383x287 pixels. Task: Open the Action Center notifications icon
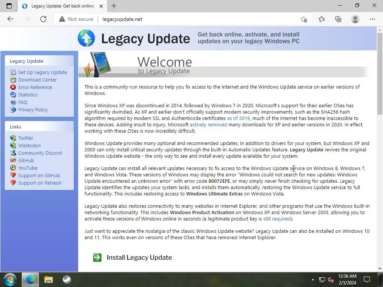point(367,280)
